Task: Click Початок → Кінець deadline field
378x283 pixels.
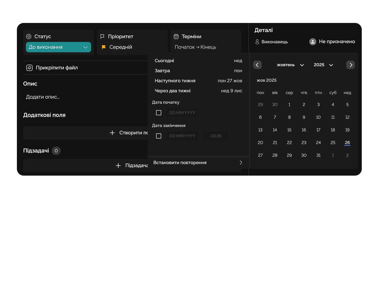Action: coord(195,47)
